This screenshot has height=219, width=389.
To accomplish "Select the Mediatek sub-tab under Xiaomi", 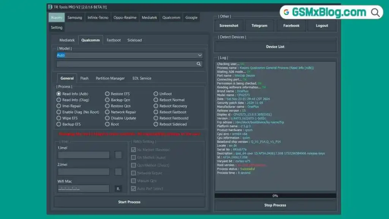I will click(x=67, y=40).
